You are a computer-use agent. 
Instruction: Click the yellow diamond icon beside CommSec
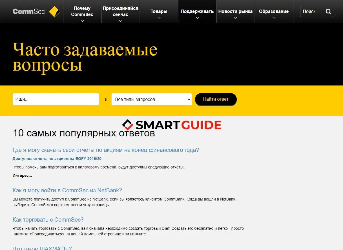pyautogui.click(x=54, y=12)
